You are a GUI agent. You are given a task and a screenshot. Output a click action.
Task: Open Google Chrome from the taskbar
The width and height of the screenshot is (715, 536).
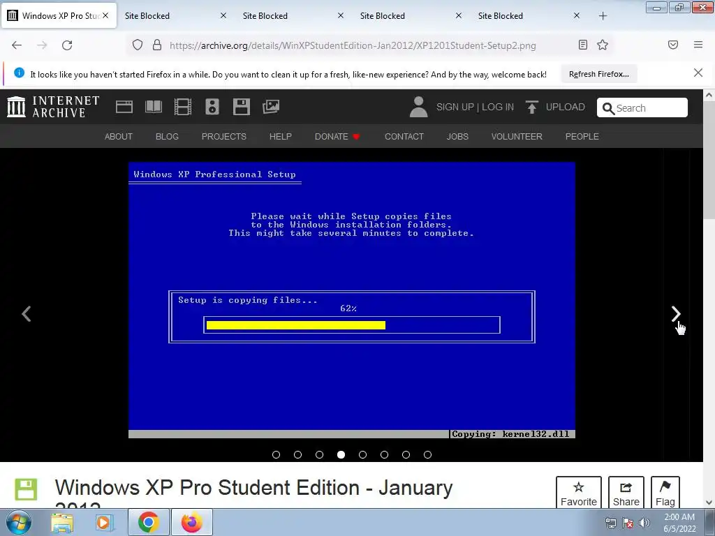click(148, 522)
